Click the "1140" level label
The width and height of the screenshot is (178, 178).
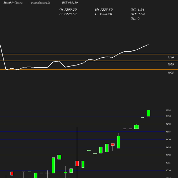(x=171, y=57)
